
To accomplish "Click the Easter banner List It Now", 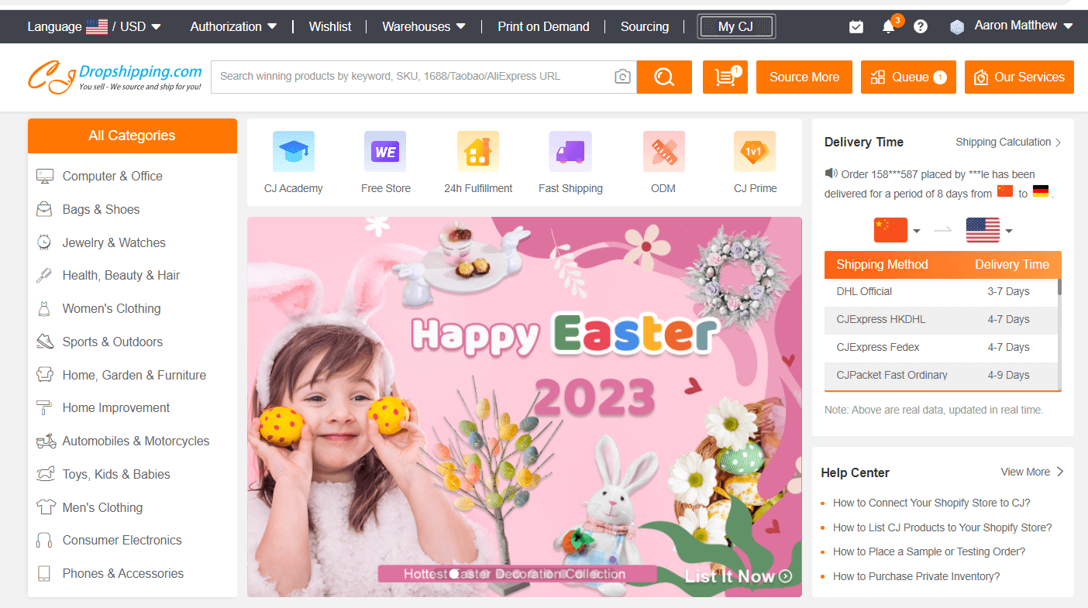I will coord(739,575).
